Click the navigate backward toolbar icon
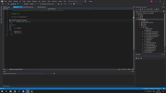This screenshot has height=93, width=166. click(x=3, y=4)
